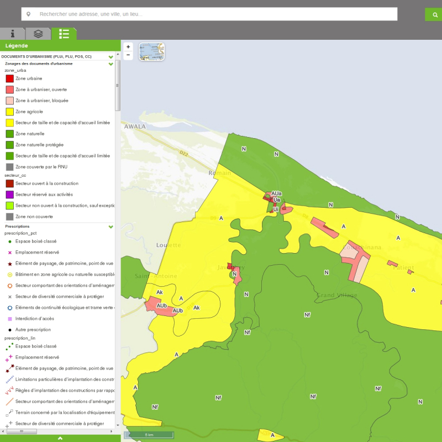Click the Ak zone label above AUb
442x442 pixels.
(160, 292)
